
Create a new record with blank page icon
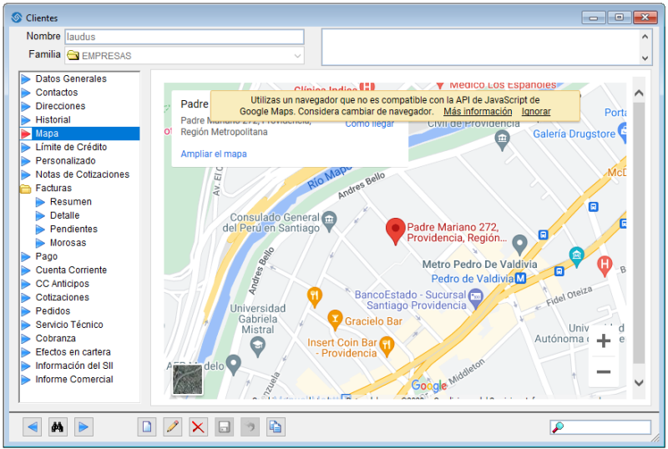pos(147,426)
